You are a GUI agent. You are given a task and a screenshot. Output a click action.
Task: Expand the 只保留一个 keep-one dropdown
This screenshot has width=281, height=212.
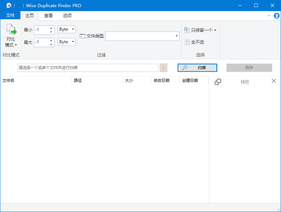pos(215,30)
